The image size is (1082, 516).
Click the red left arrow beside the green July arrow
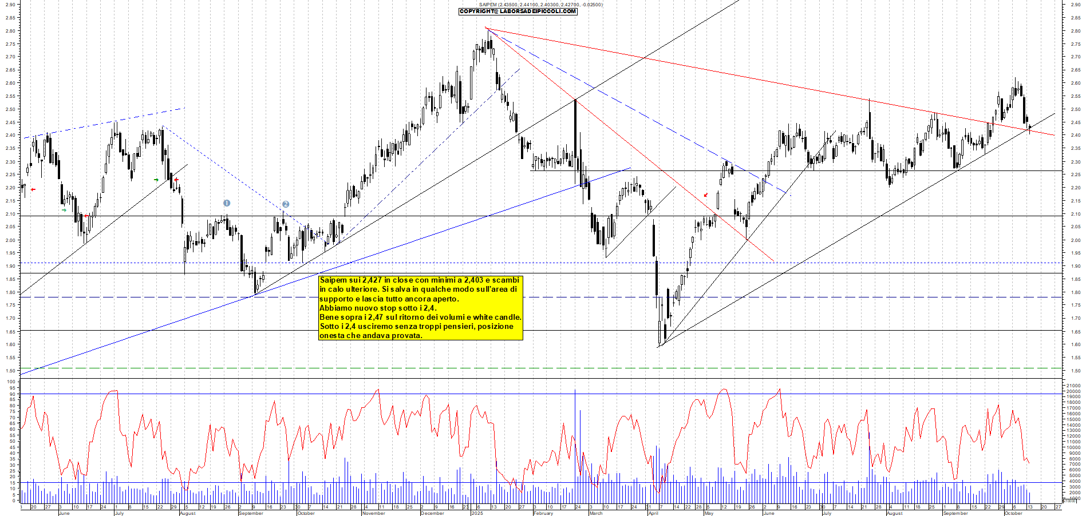pyautogui.click(x=176, y=180)
